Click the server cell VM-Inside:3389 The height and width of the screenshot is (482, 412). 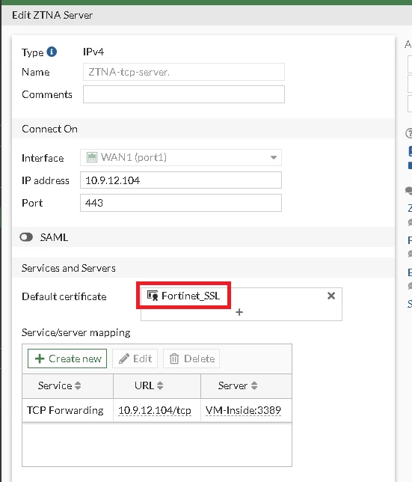pos(246,410)
